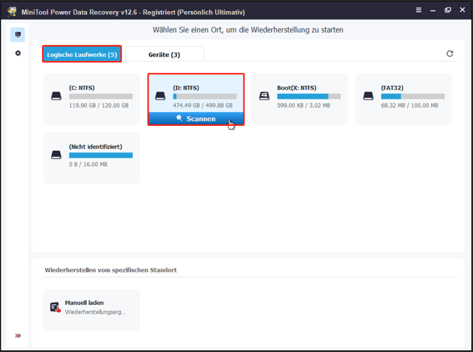
Task: Restore down the MiniTool window
Action: click(447, 10)
